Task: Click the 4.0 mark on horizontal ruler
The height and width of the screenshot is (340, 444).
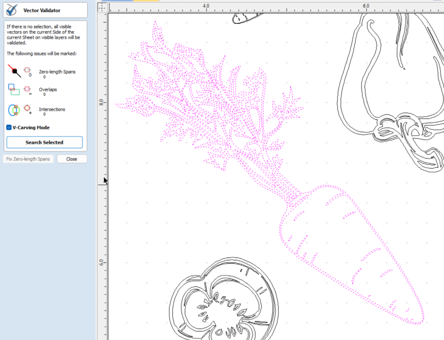Action: tap(206, 6)
